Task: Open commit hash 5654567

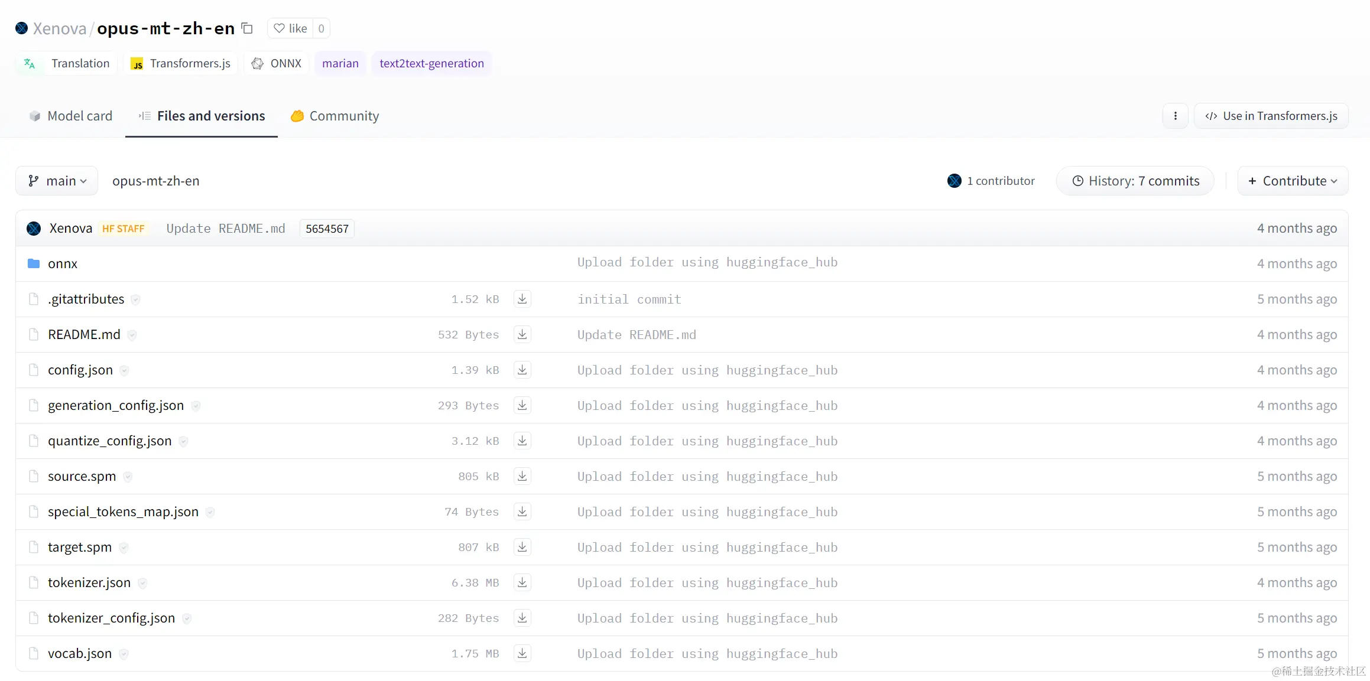Action: (x=327, y=229)
